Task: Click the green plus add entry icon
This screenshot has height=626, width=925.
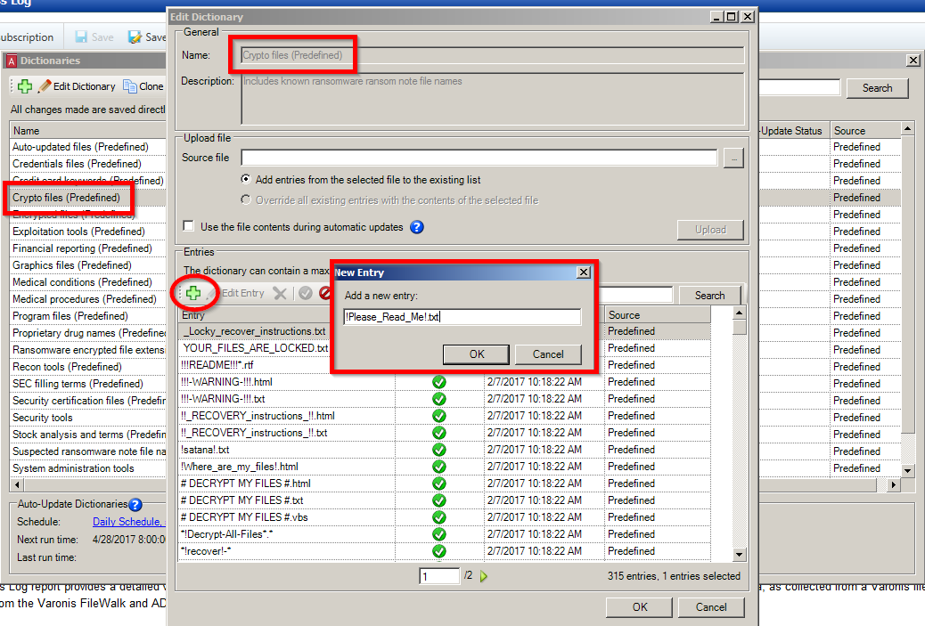Action: (x=192, y=293)
